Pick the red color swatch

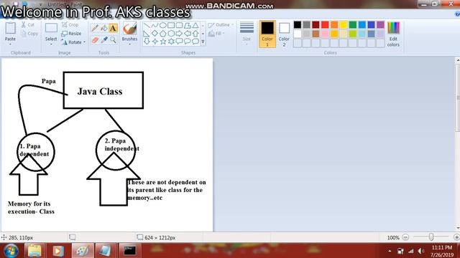pos(325,25)
